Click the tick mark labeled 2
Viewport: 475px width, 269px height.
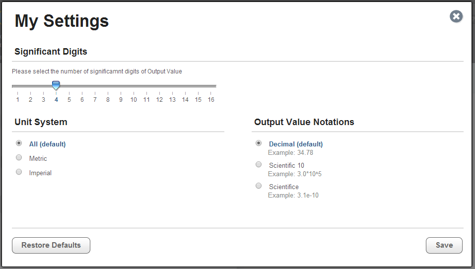(30, 93)
